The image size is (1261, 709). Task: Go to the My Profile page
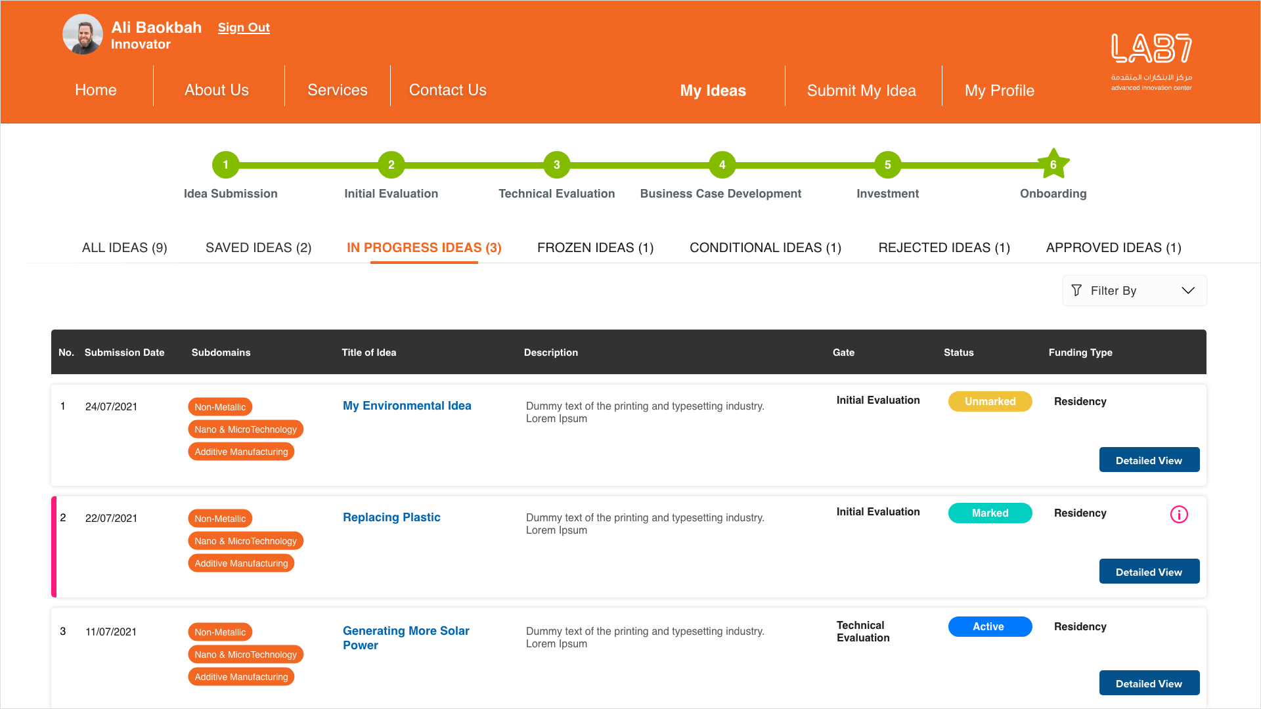(999, 91)
